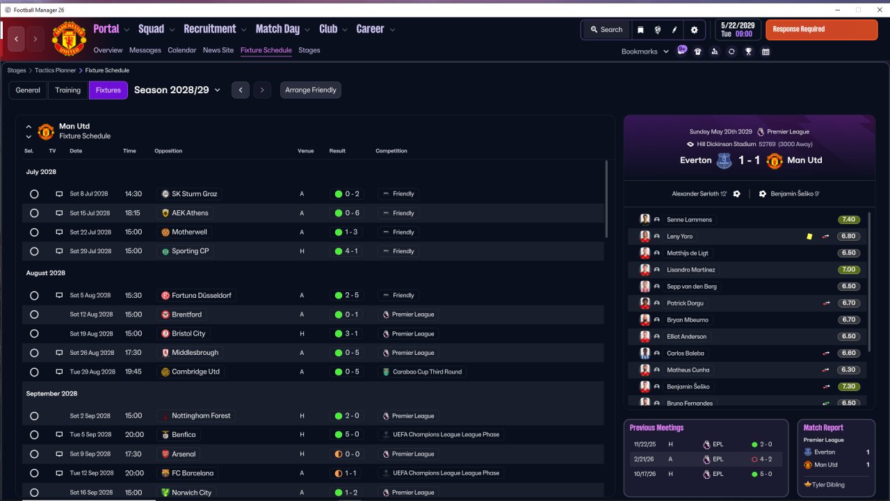
Task: Switch to the News Site tab
Action: tap(218, 50)
